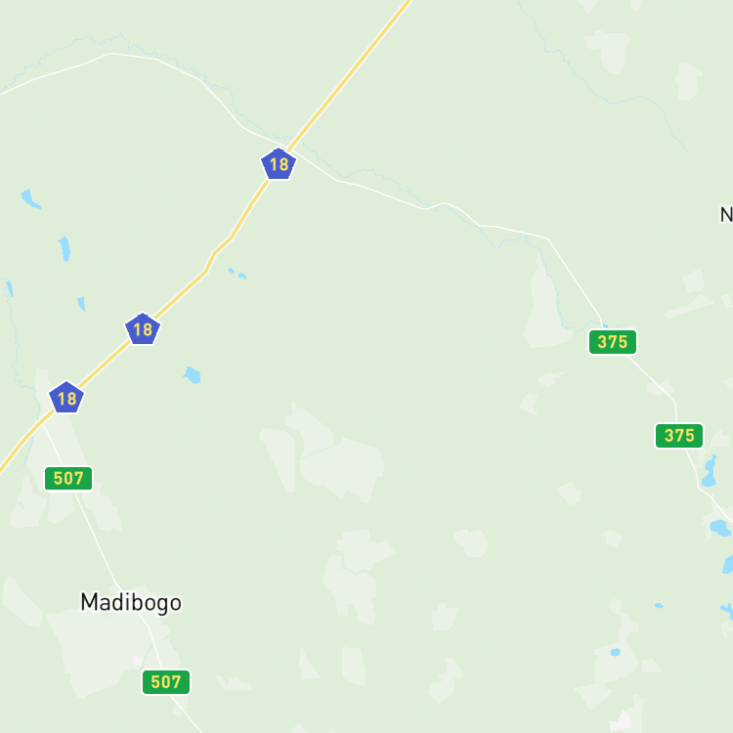Click the tiny pond inside the south-east pale patch
The width and height of the screenshot is (733, 733).
(x=616, y=652)
